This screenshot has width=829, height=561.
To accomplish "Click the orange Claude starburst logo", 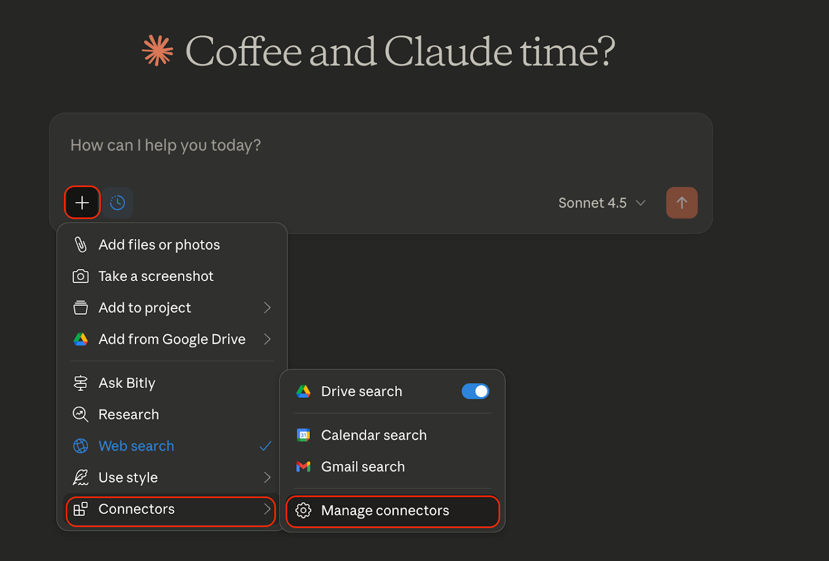I will click(x=158, y=51).
